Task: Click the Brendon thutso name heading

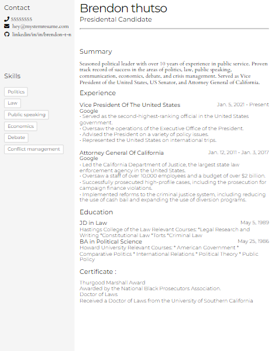Action: point(123,8)
